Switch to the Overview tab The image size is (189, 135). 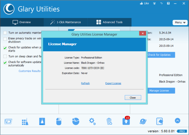click(22, 22)
